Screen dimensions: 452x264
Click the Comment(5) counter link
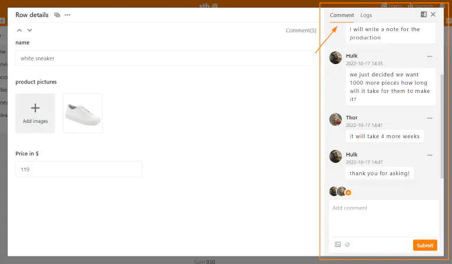pyautogui.click(x=301, y=31)
